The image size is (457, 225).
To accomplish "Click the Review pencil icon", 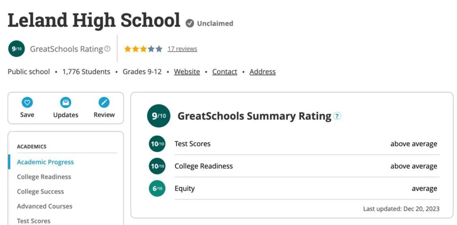I will click(x=104, y=102).
